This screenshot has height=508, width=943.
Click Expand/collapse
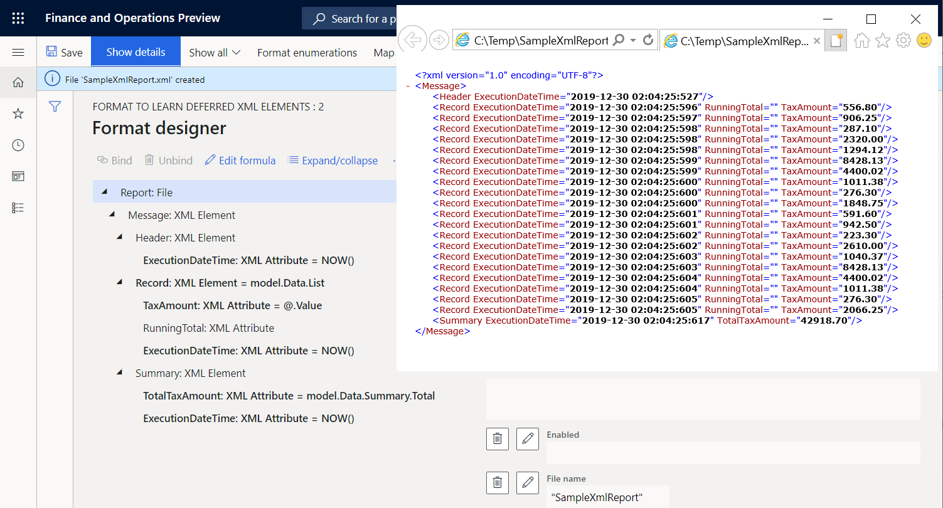(x=333, y=161)
